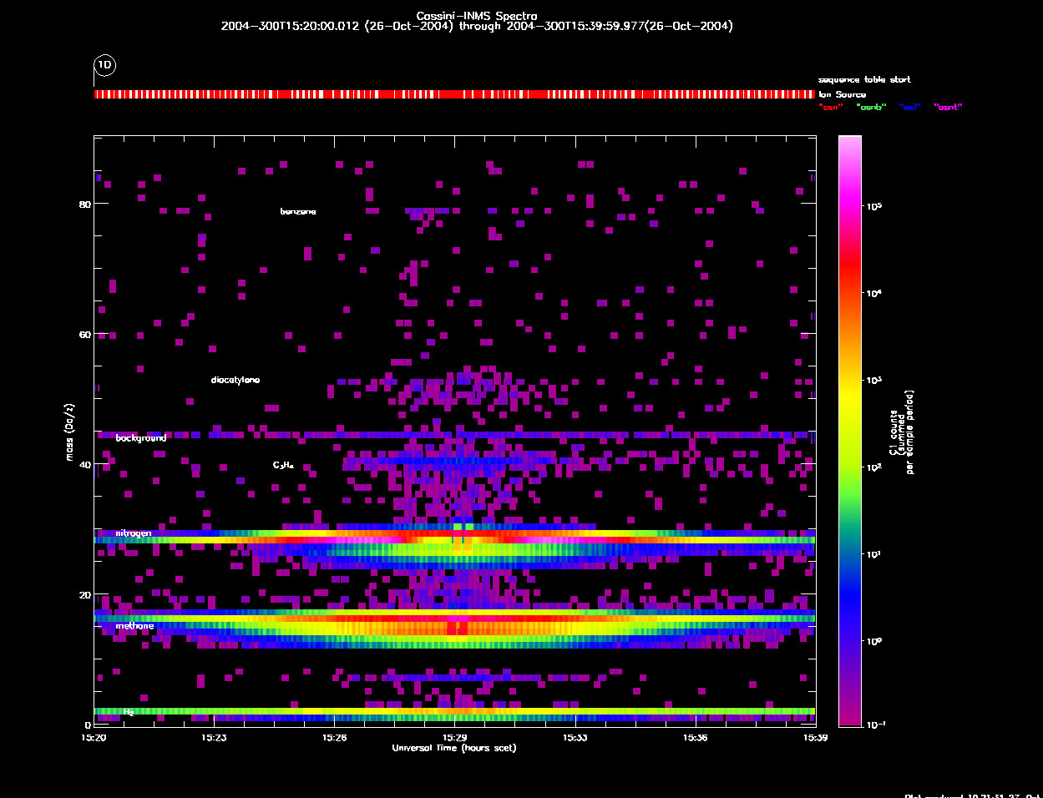This screenshot has height=798, width=1043.
Task: Click the circled 1D marker icon
Action: click(x=105, y=65)
